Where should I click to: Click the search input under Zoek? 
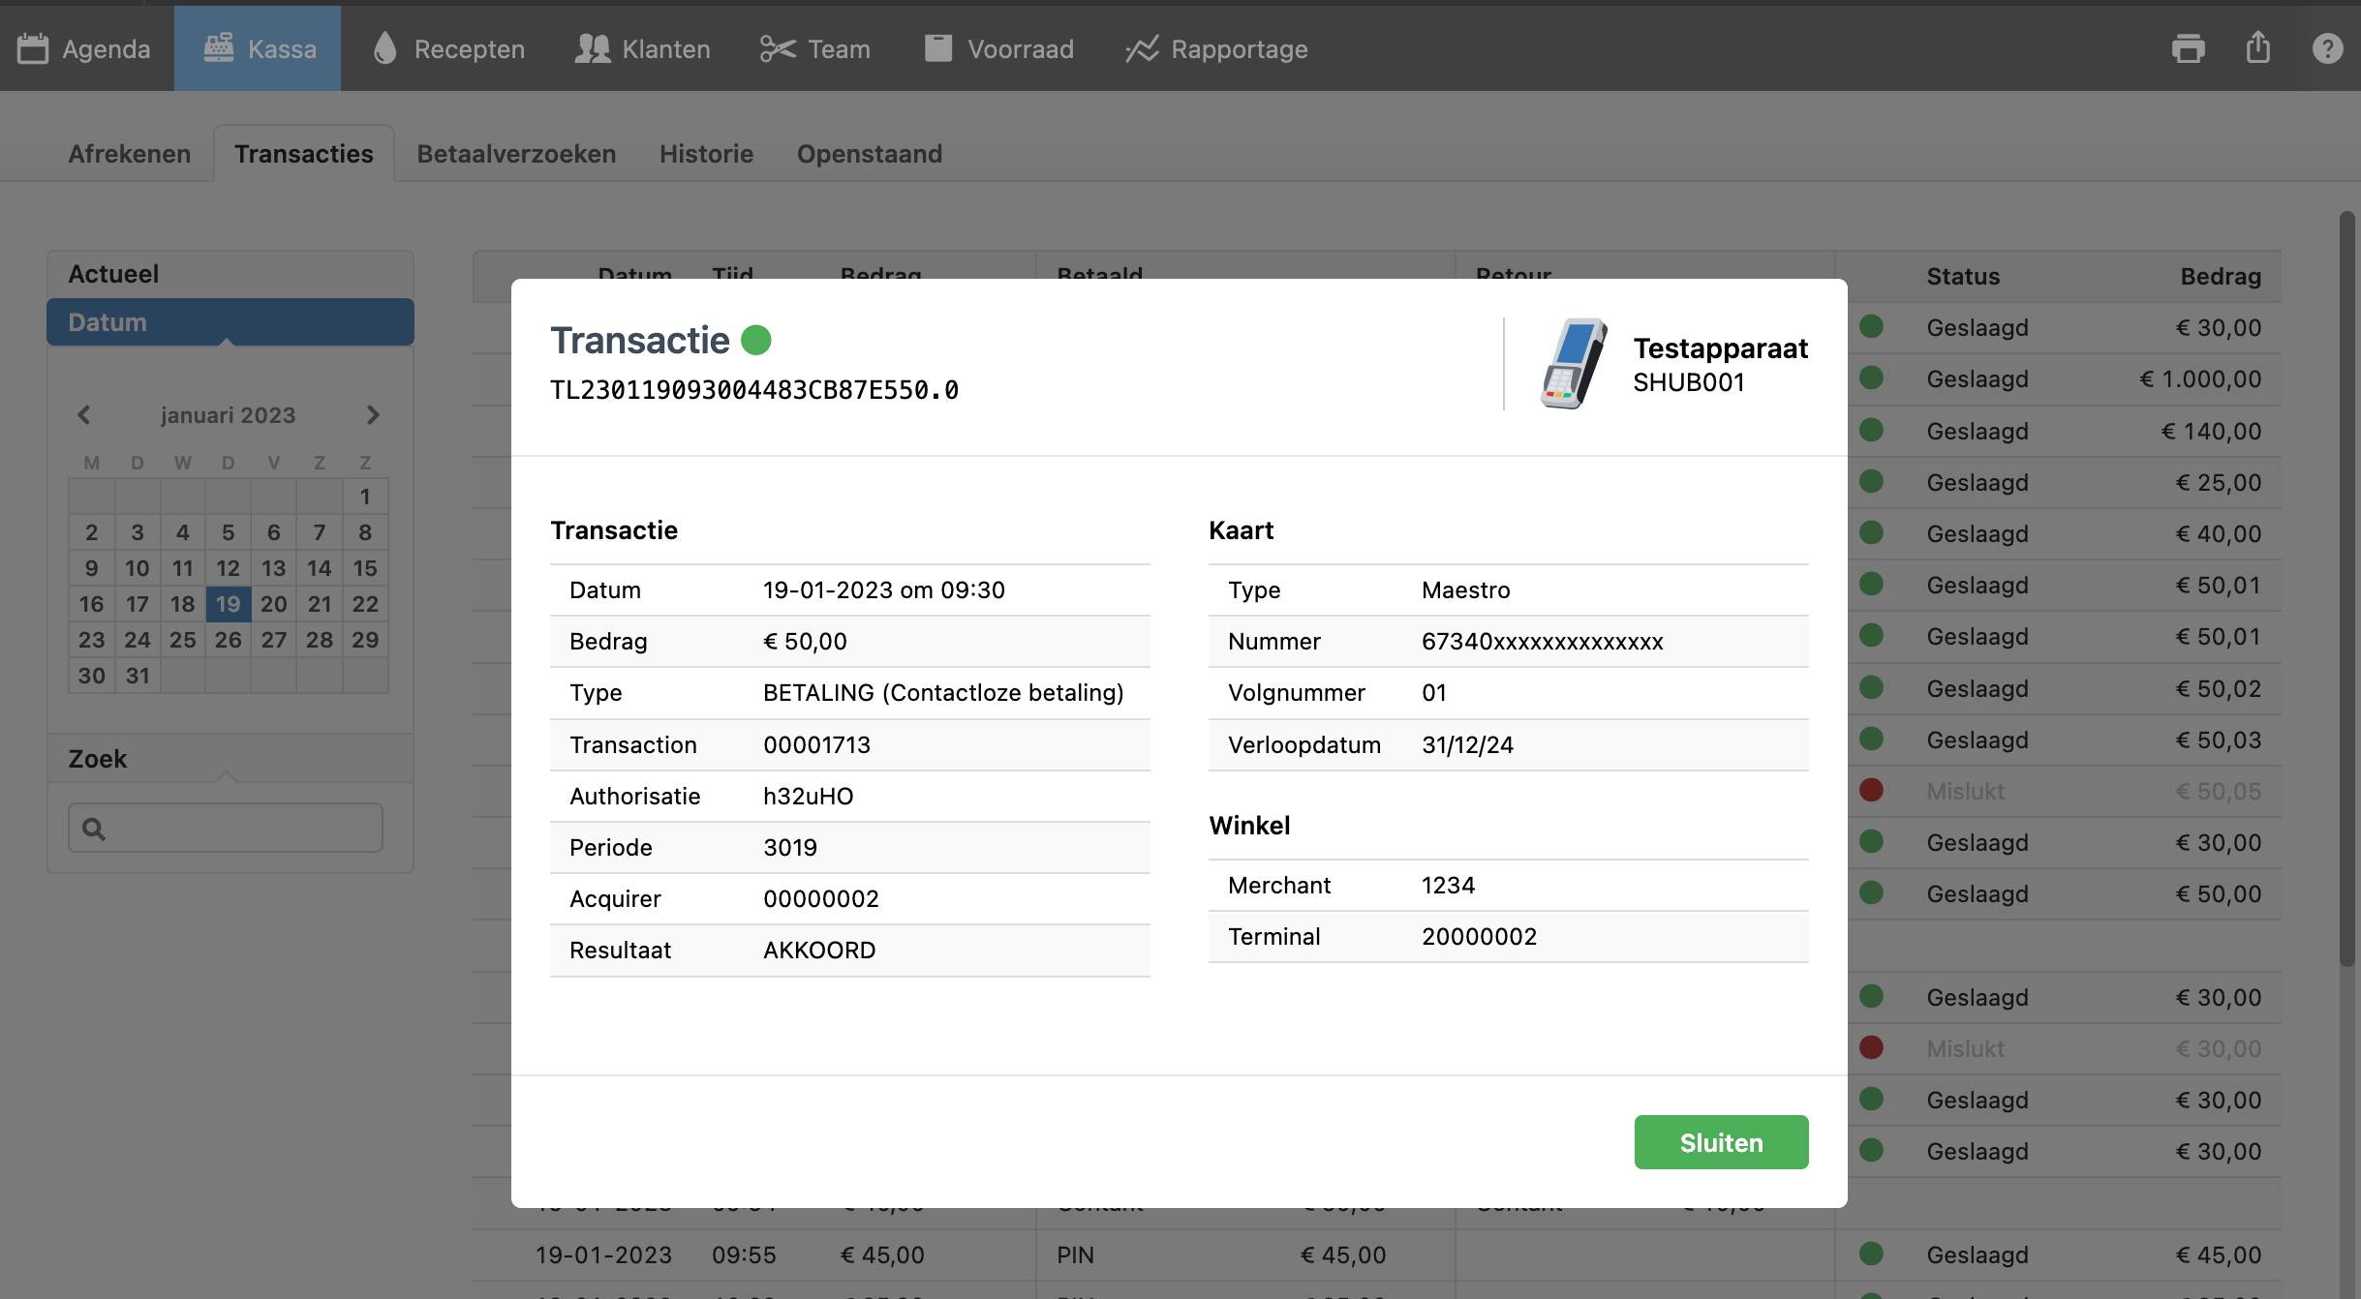[226, 828]
